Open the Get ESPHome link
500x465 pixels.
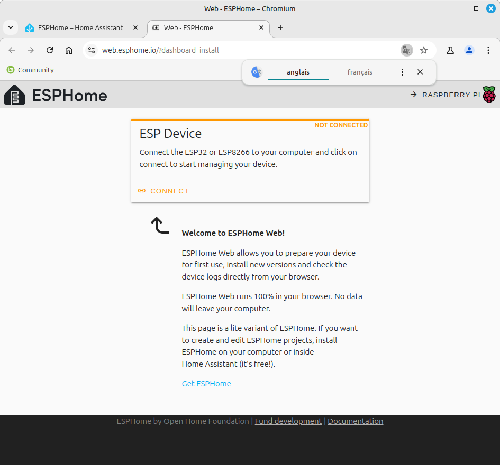tap(206, 384)
